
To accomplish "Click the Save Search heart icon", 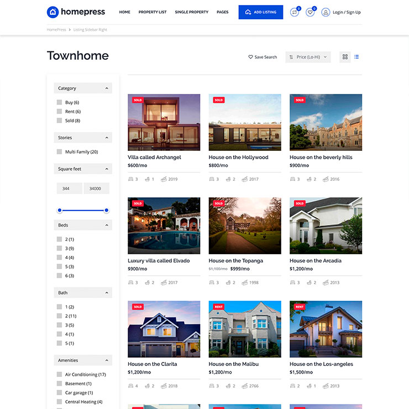I will [x=250, y=57].
